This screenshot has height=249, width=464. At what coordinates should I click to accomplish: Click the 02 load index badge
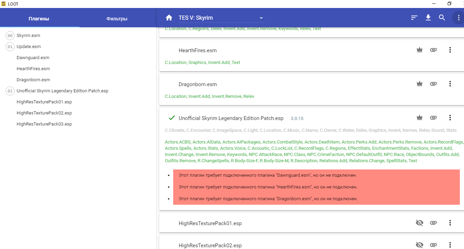[x=10, y=91]
